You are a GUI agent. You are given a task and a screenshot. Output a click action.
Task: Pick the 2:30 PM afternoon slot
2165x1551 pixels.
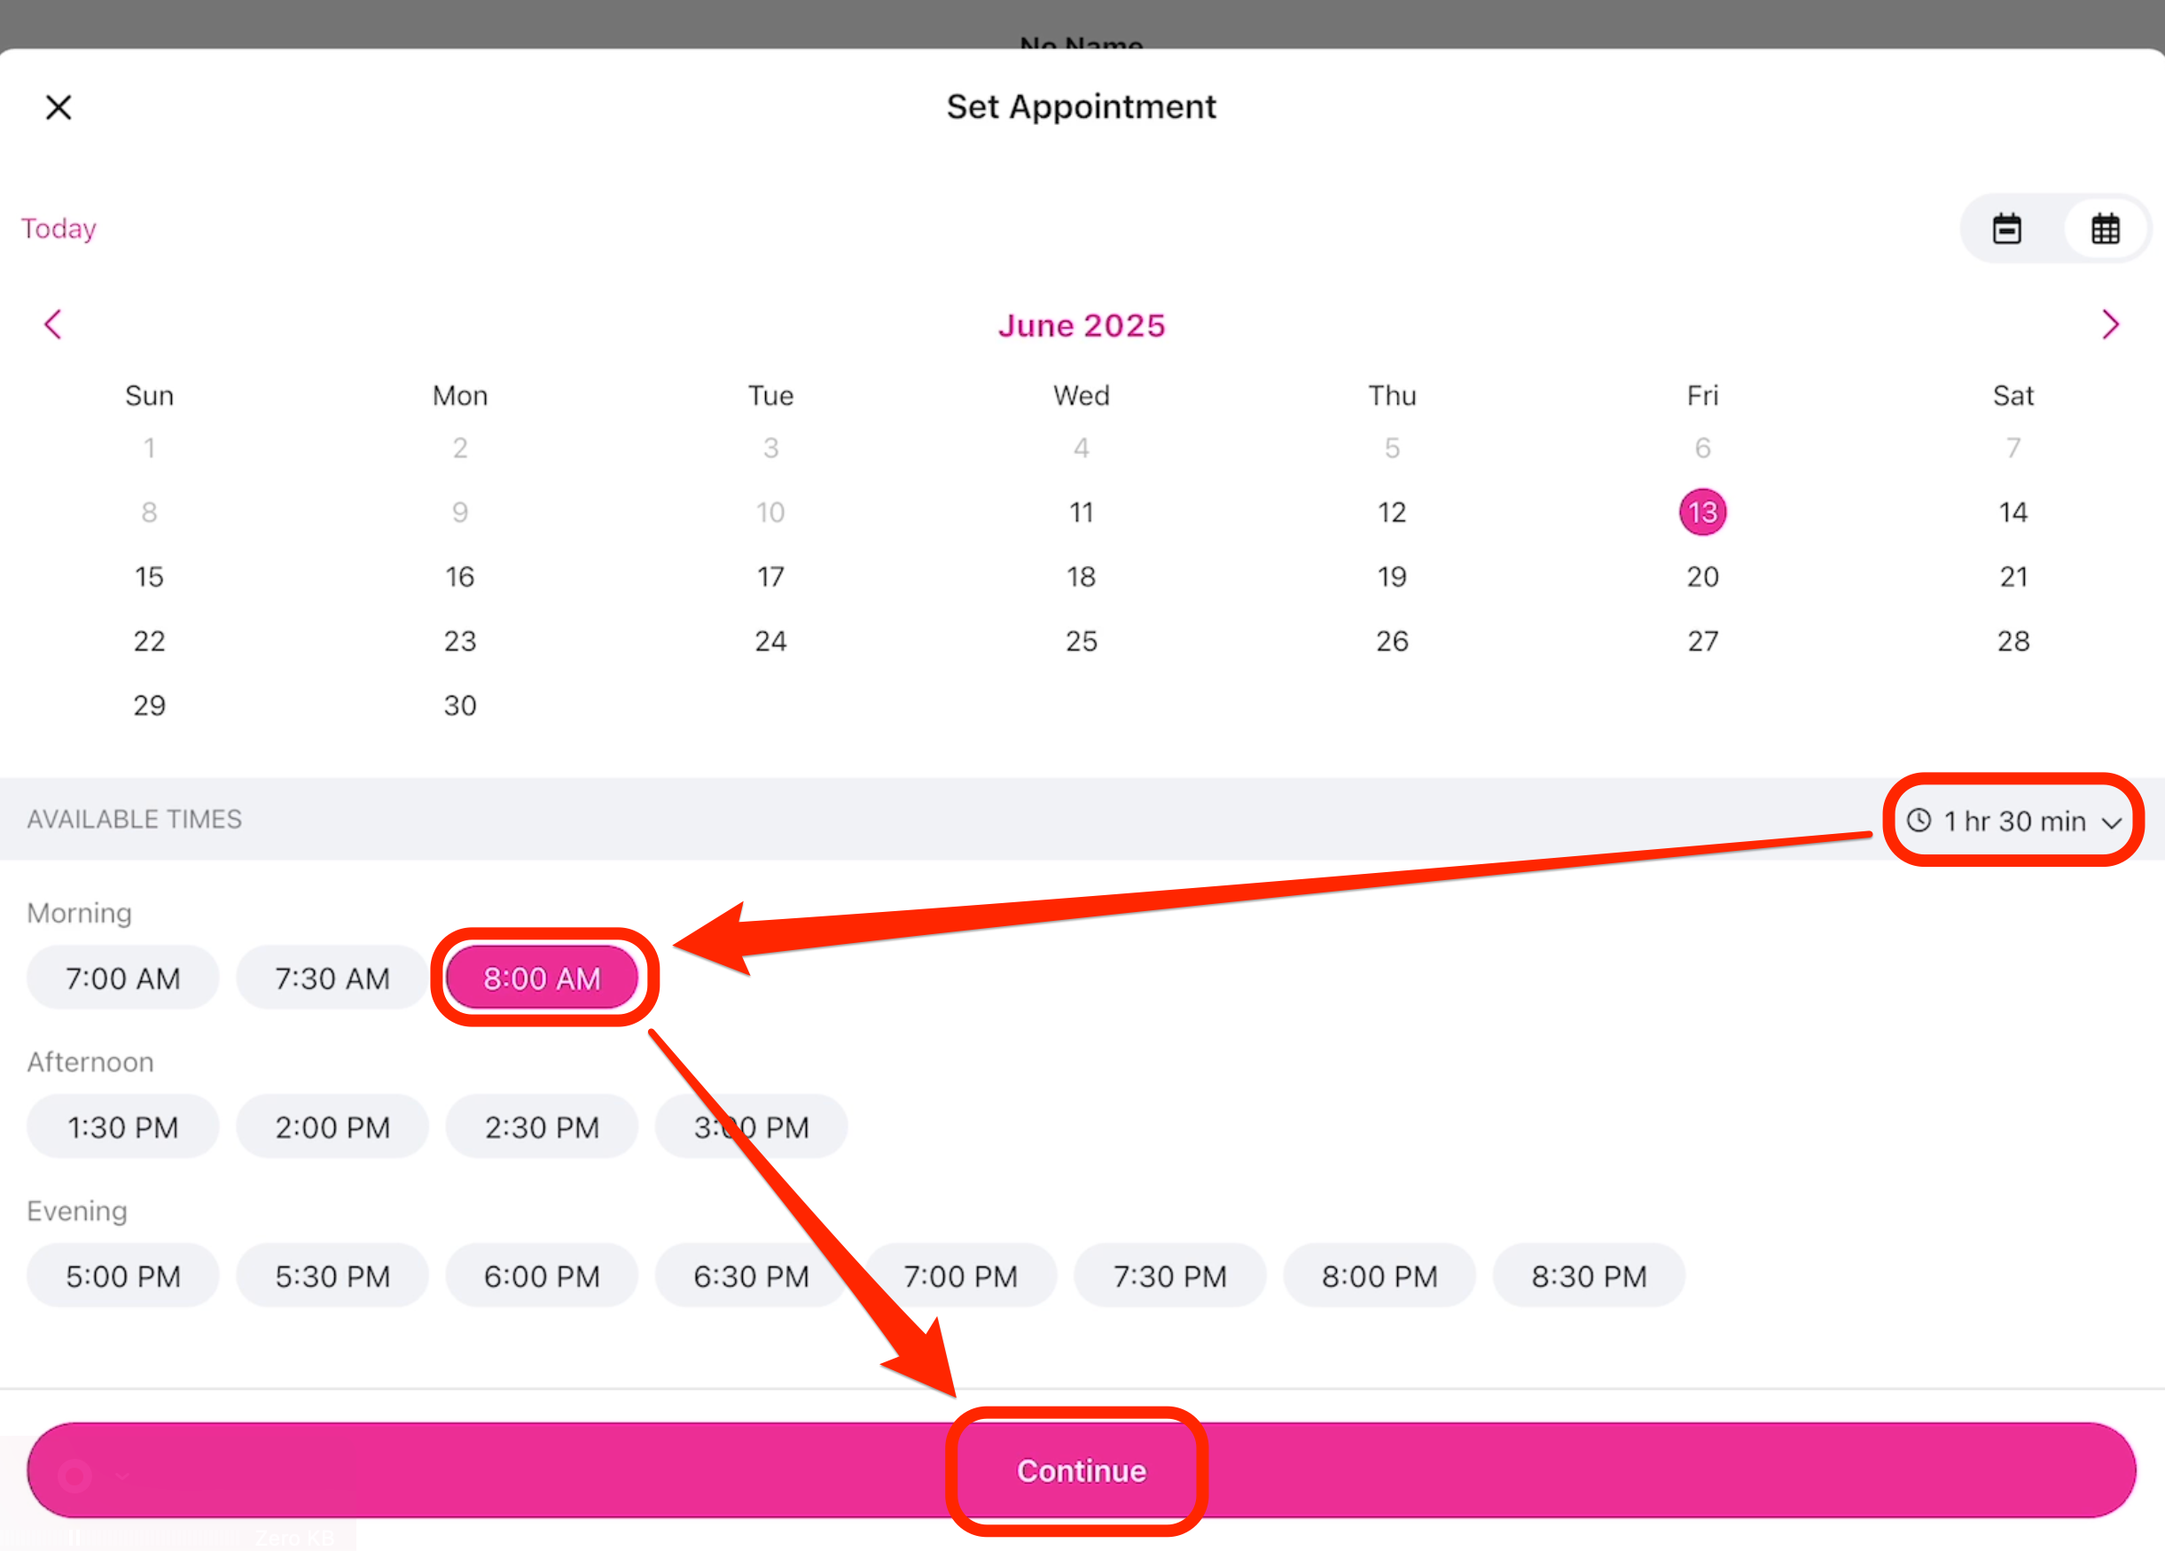[x=543, y=1127]
